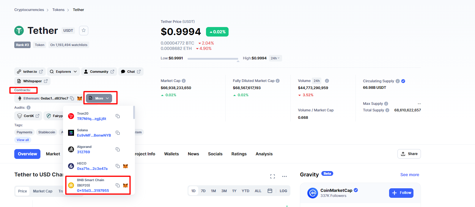The height and width of the screenshot is (207, 475).
Task: Open the Wallets tab
Action: 172,154
